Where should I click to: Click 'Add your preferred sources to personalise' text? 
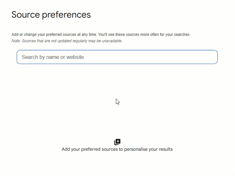pos(117,149)
